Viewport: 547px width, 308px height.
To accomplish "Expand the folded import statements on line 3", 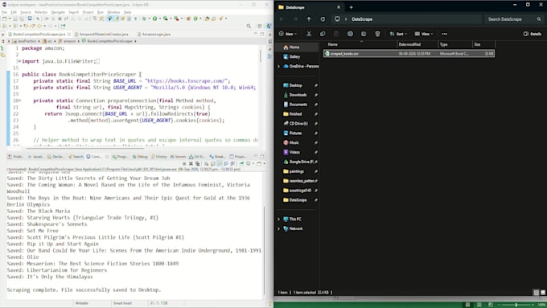I will coord(19,61).
